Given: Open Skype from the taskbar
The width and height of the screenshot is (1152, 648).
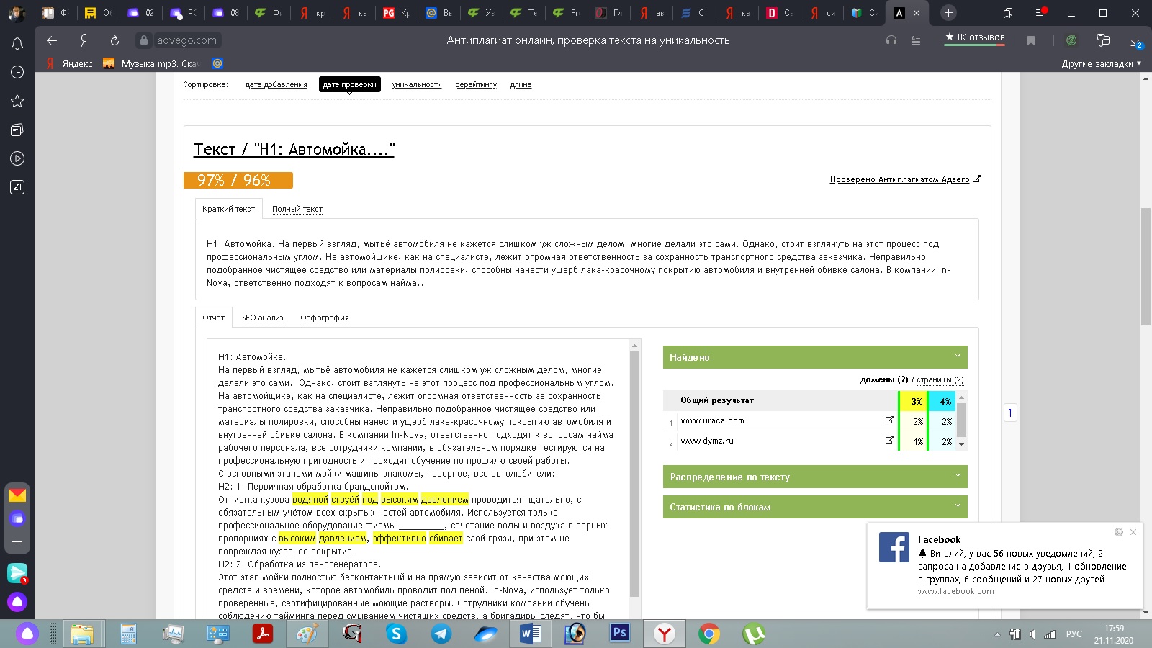Looking at the screenshot, I should (x=396, y=634).
